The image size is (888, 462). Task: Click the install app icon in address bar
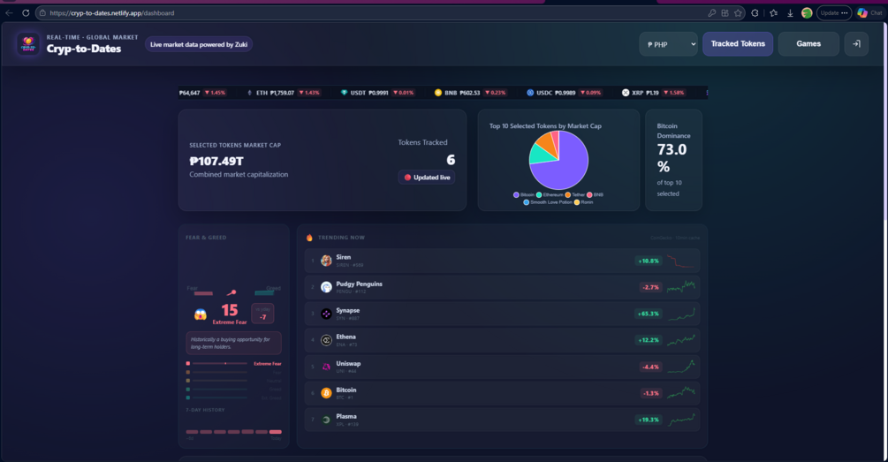point(725,12)
